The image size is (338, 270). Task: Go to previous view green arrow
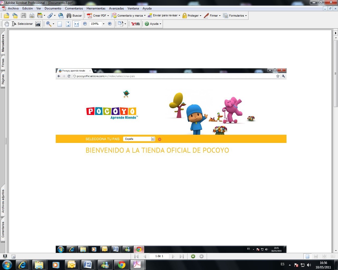click(193, 256)
